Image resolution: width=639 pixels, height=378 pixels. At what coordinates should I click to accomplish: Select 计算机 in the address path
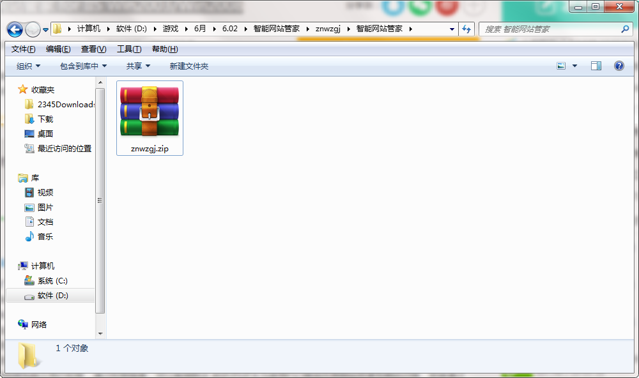tap(88, 29)
